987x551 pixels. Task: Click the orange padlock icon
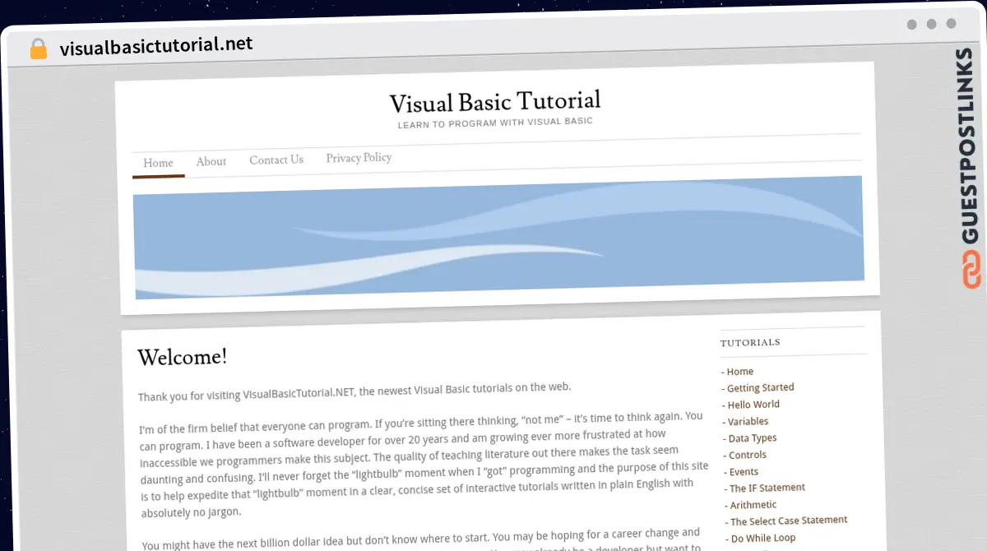pyautogui.click(x=38, y=49)
